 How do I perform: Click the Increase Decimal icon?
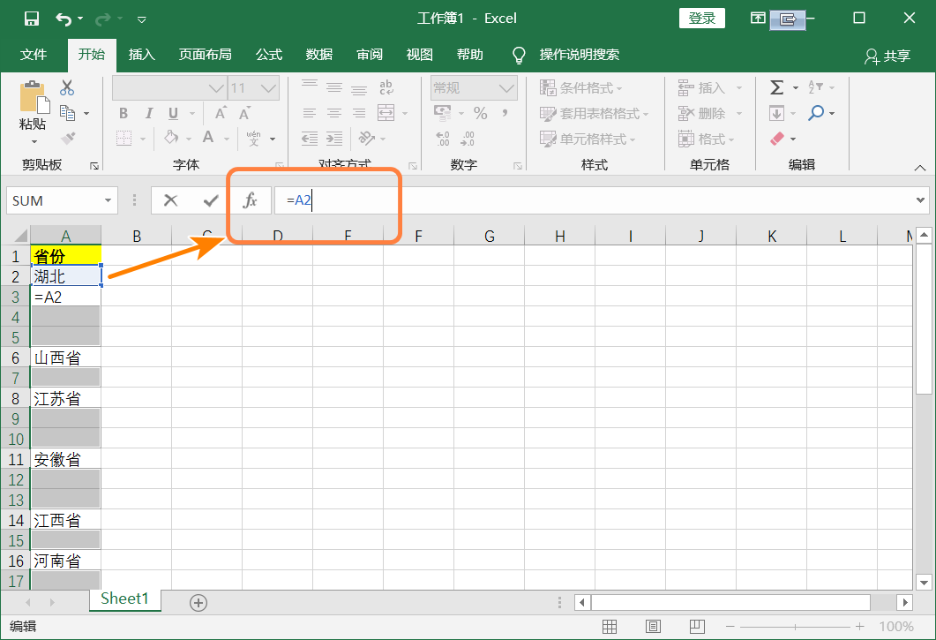442,139
